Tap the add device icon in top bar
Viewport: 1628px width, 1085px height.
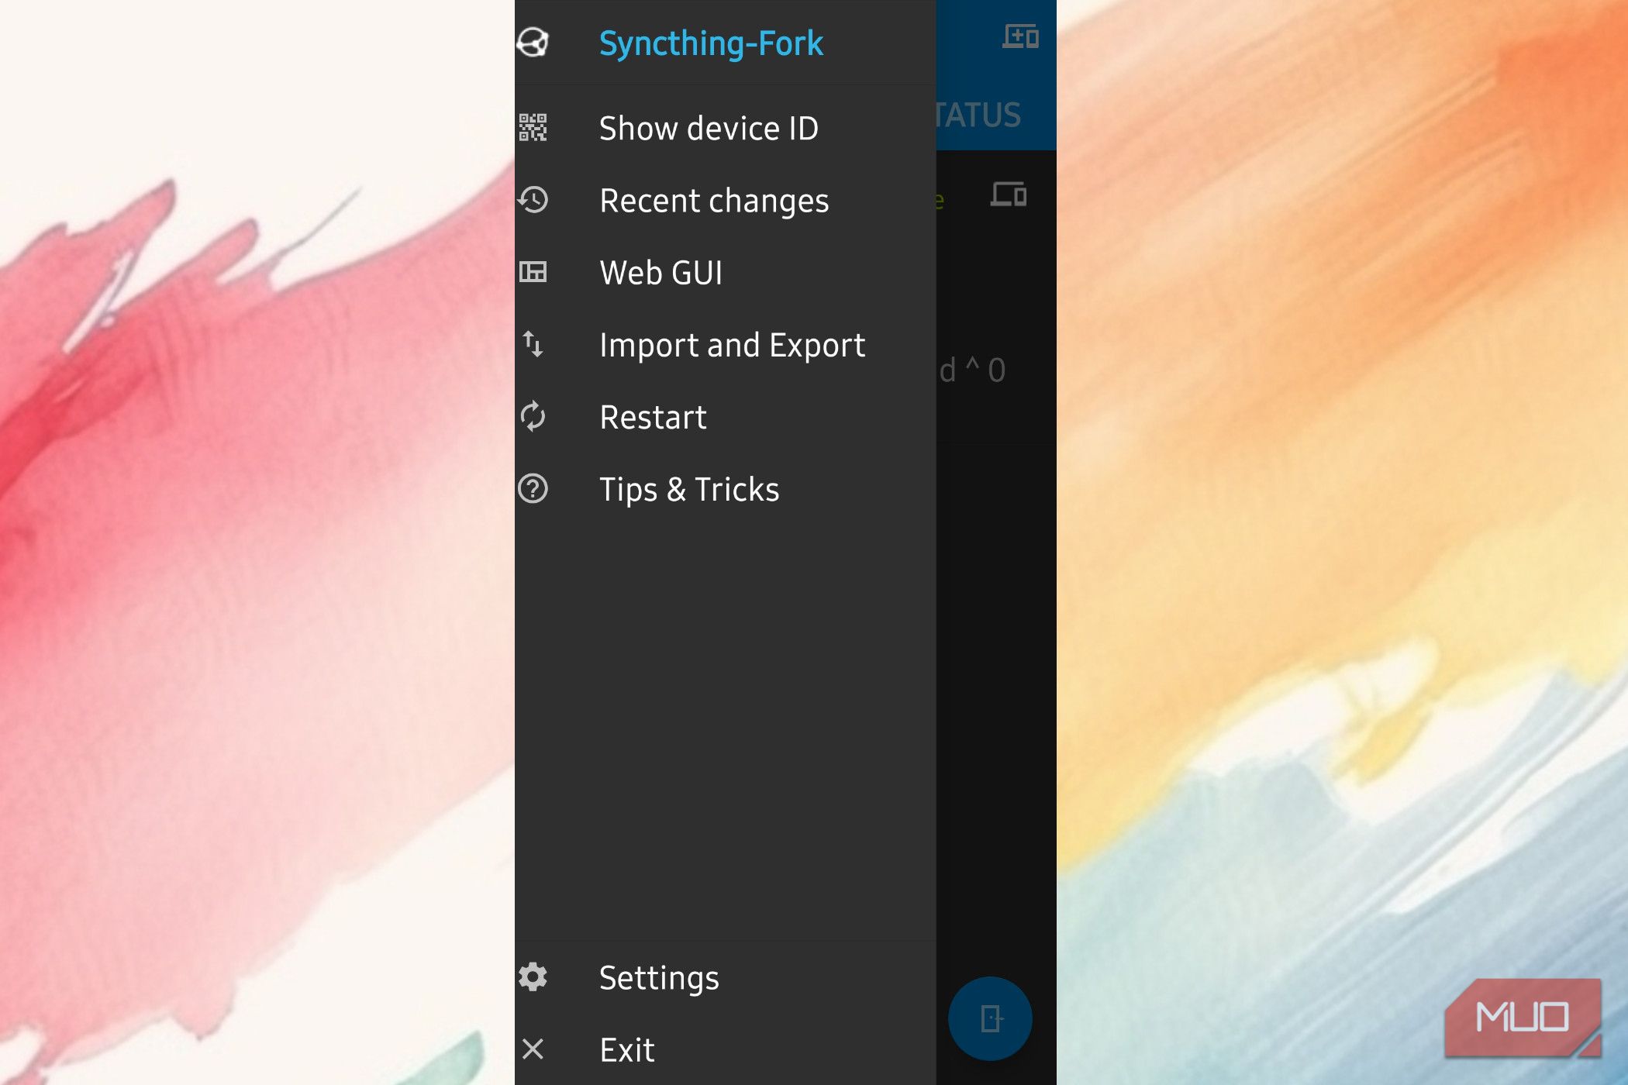coord(1020,36)
